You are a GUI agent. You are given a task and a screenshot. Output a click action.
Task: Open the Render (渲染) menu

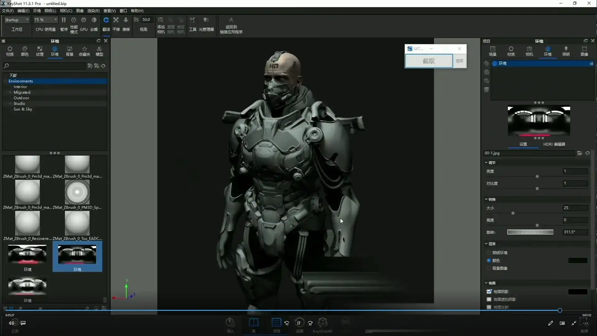[93, 11]
